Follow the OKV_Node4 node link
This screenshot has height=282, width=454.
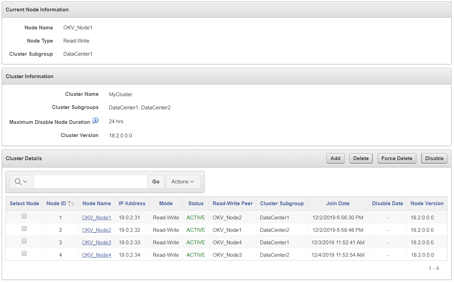point(96,255)
